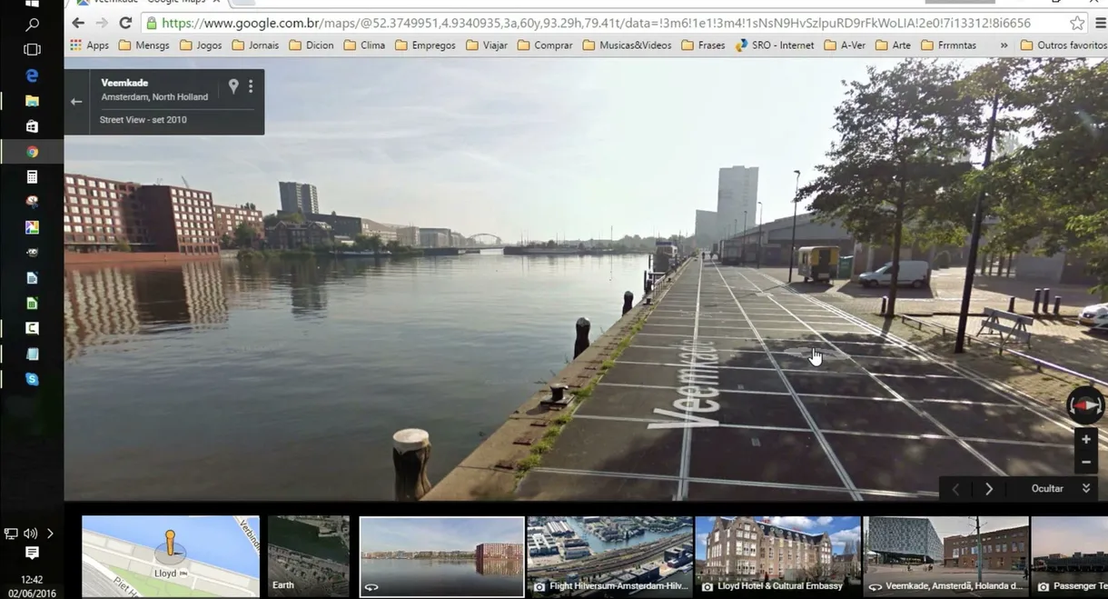This screenshot has height=599, width=1108.
Task: Click the browser forward arrow
Action: tap(102, 23)
